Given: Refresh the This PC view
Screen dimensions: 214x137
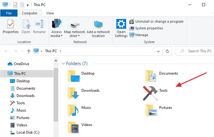Looking at the screenshot, I should point(167,51).
